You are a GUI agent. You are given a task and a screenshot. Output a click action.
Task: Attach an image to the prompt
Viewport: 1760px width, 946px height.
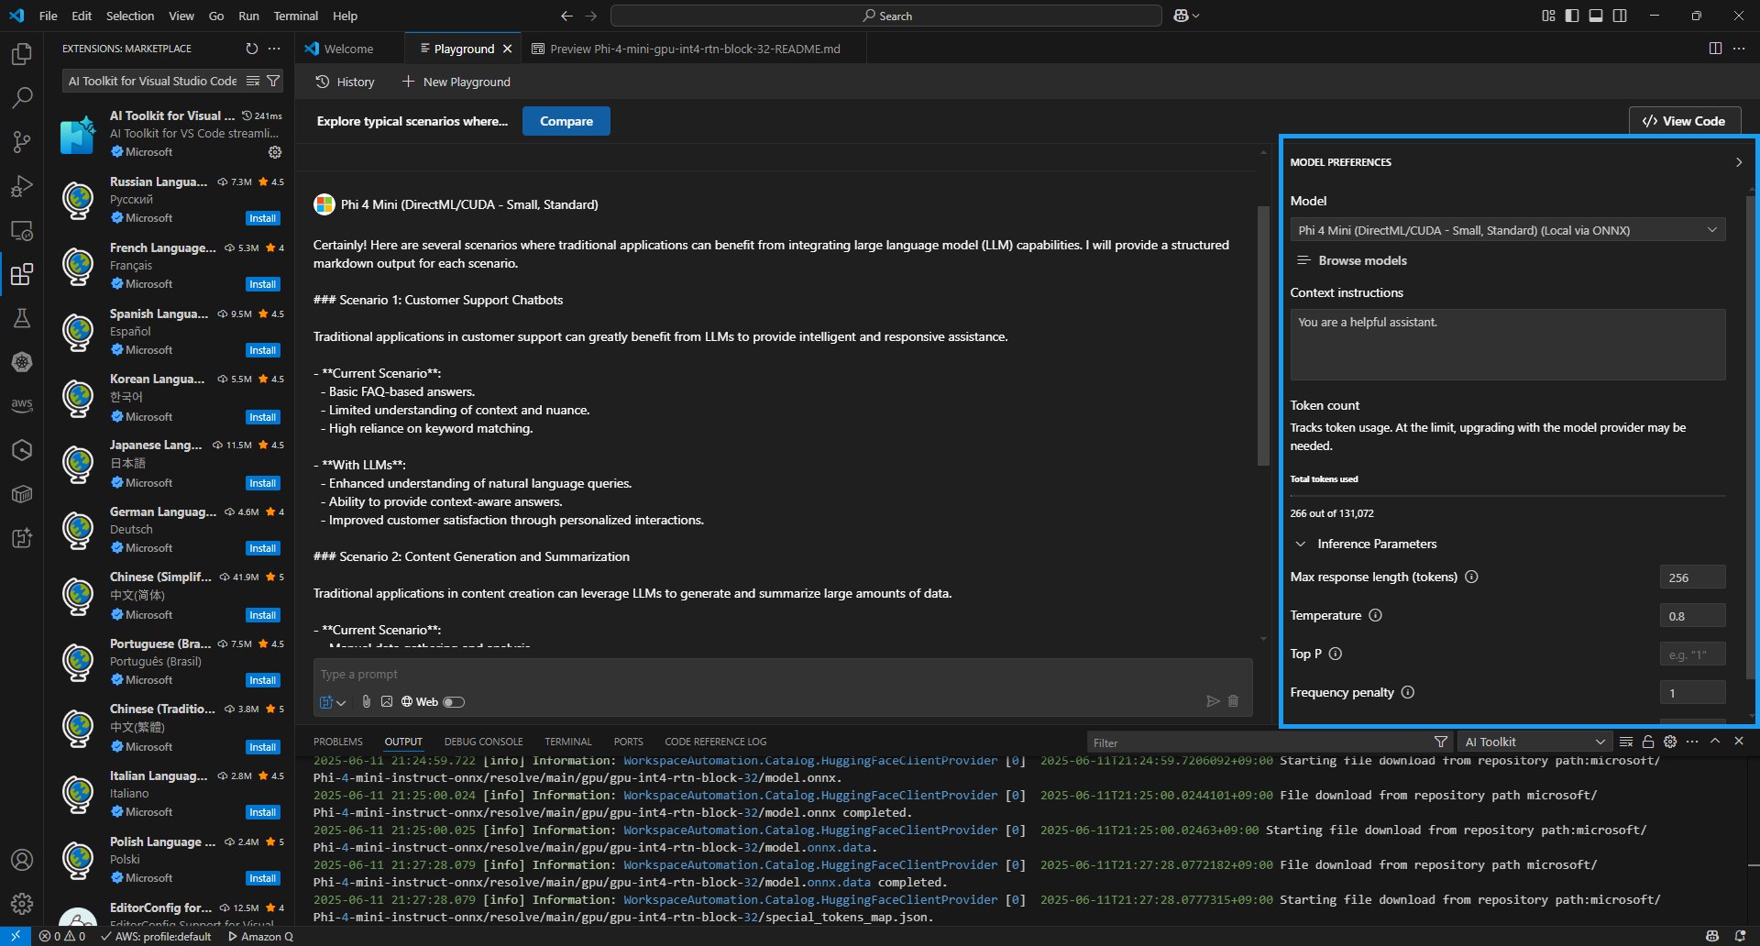click(387, 701)
